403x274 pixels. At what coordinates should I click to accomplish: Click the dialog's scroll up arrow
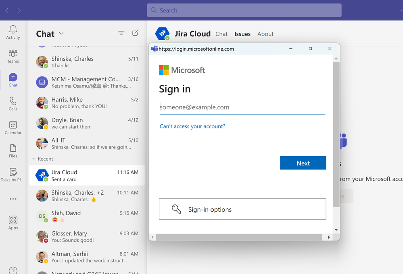tap(336, 58)
